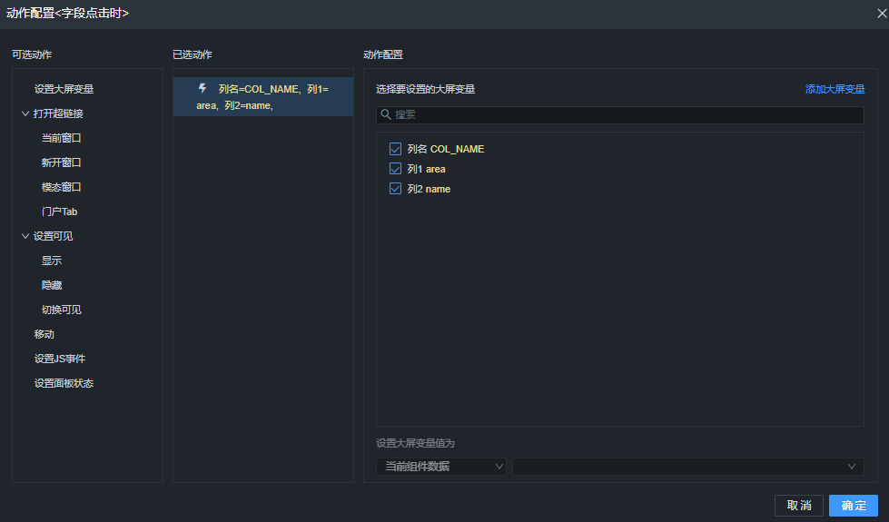889x522 pixels.
Task: Click the 设置可见 group label
Action: (x=54, y=236)
